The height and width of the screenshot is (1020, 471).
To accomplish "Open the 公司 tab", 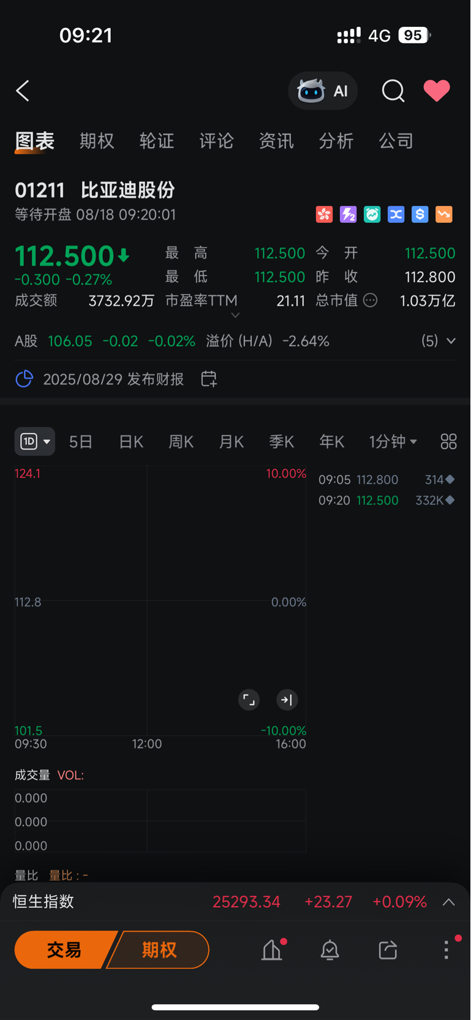I will pos(396,141).
